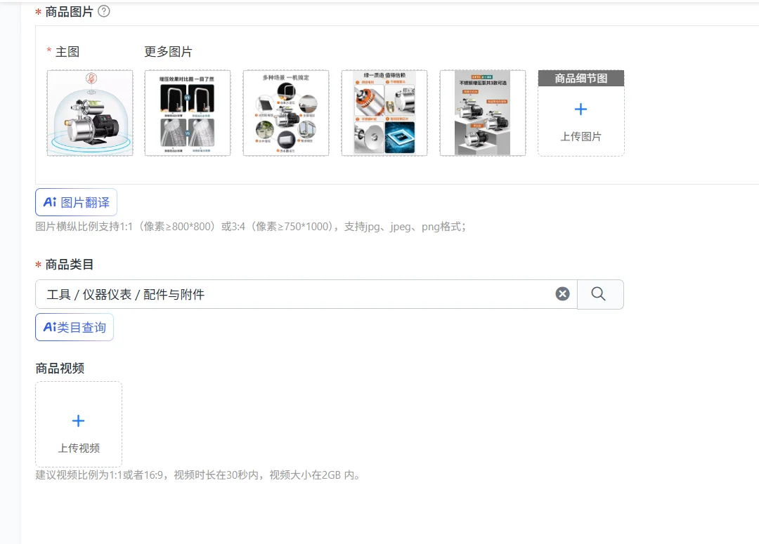Click the image format hint text mentioning jpg
Image resolution: width=759 pixels, height=544 pixels.
(251, 227)
